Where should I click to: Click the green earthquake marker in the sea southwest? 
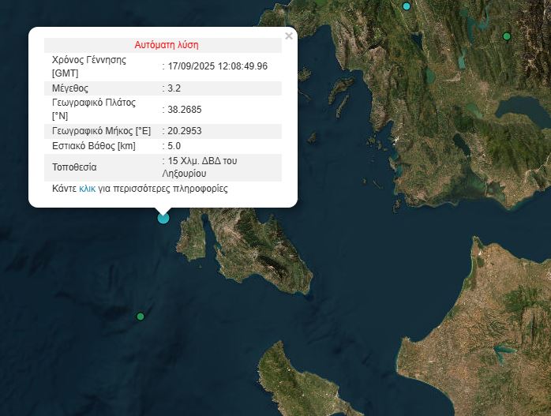141,317
